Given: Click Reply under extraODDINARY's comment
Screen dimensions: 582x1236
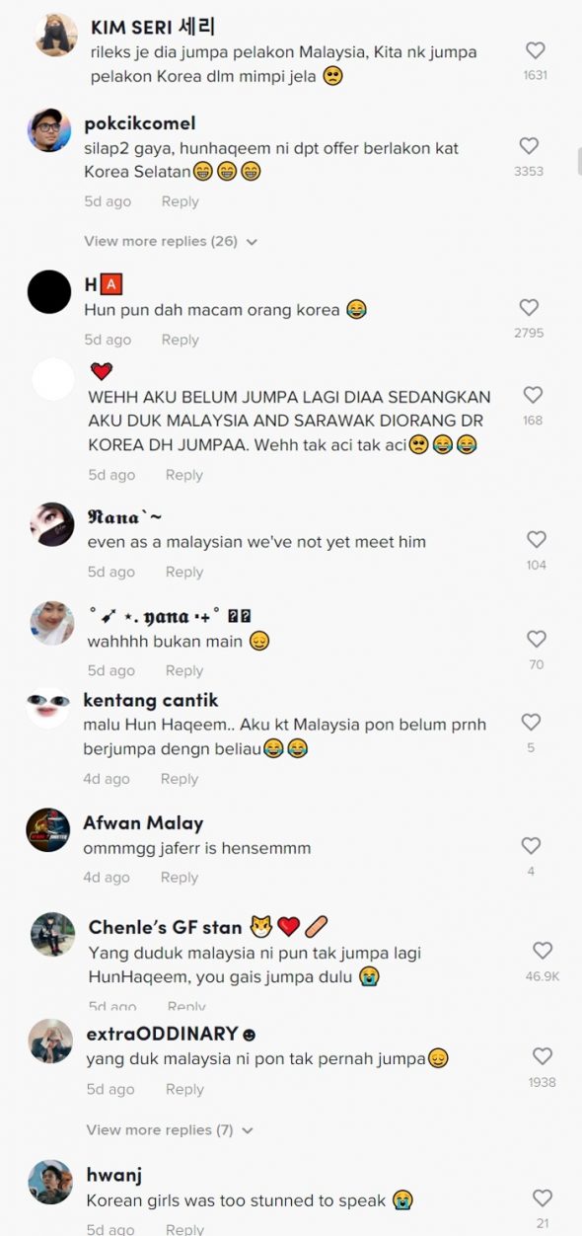Looking at the screenshot, I should click(183, 1089).
